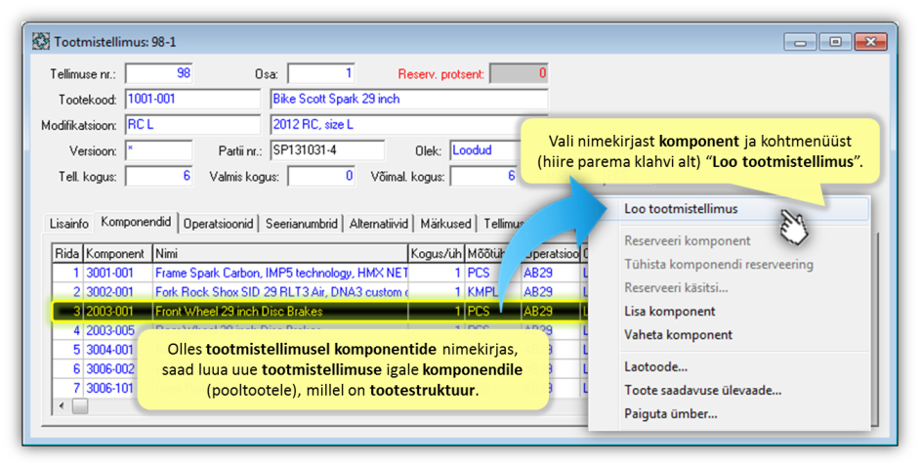This screenshot has height=468, width=920.
Task: Click the Komponent column header
Action: (x=116, y=254)
